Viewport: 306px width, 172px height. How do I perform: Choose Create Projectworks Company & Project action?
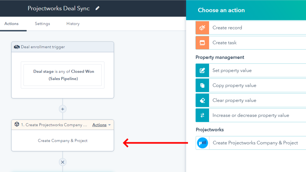[x=255, y=143]
